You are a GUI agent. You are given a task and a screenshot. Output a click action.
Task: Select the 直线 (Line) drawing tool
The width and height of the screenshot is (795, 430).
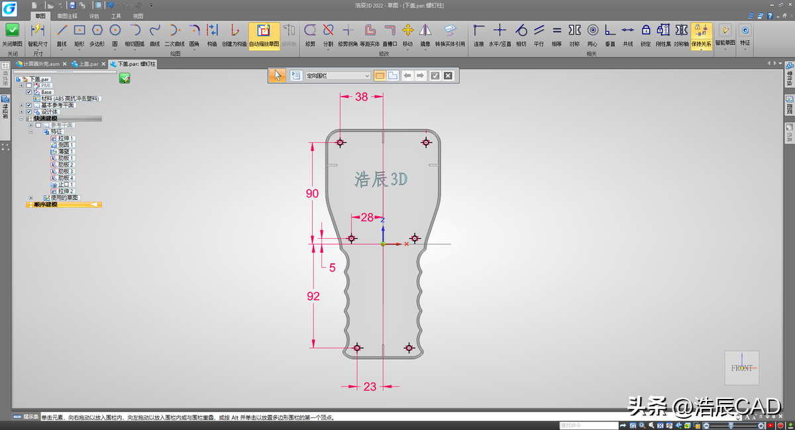pyautogui.click(x=62, y=30)
